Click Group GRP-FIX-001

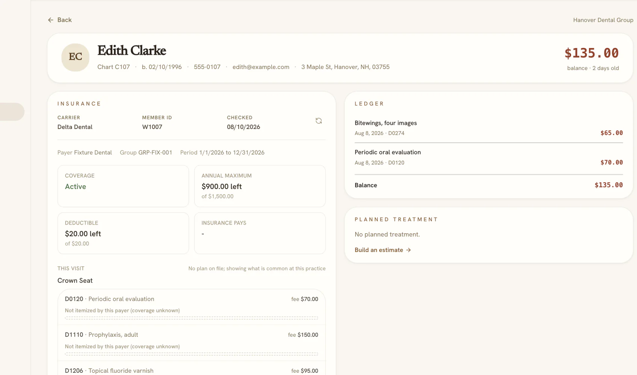[x=146, y=153]
